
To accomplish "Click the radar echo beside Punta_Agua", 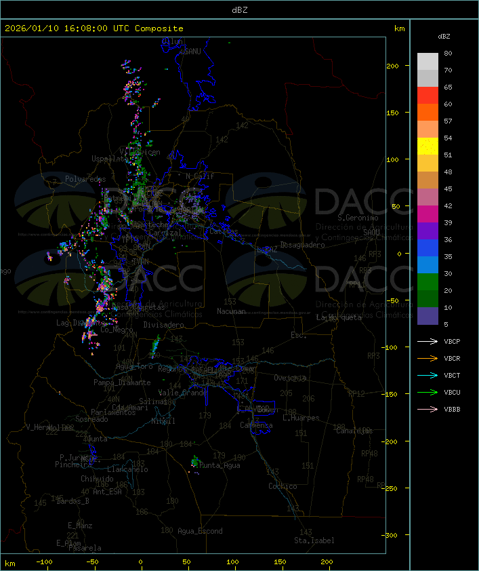I will (196, 462).
